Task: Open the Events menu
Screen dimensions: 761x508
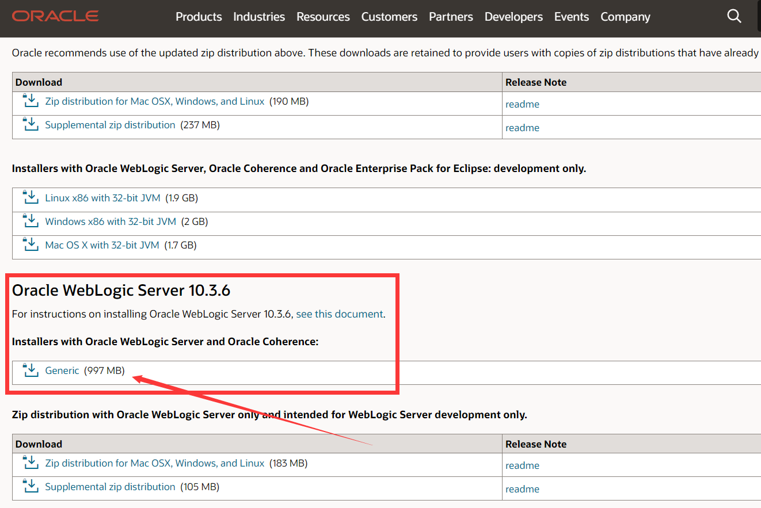Action: pos(572,17)
